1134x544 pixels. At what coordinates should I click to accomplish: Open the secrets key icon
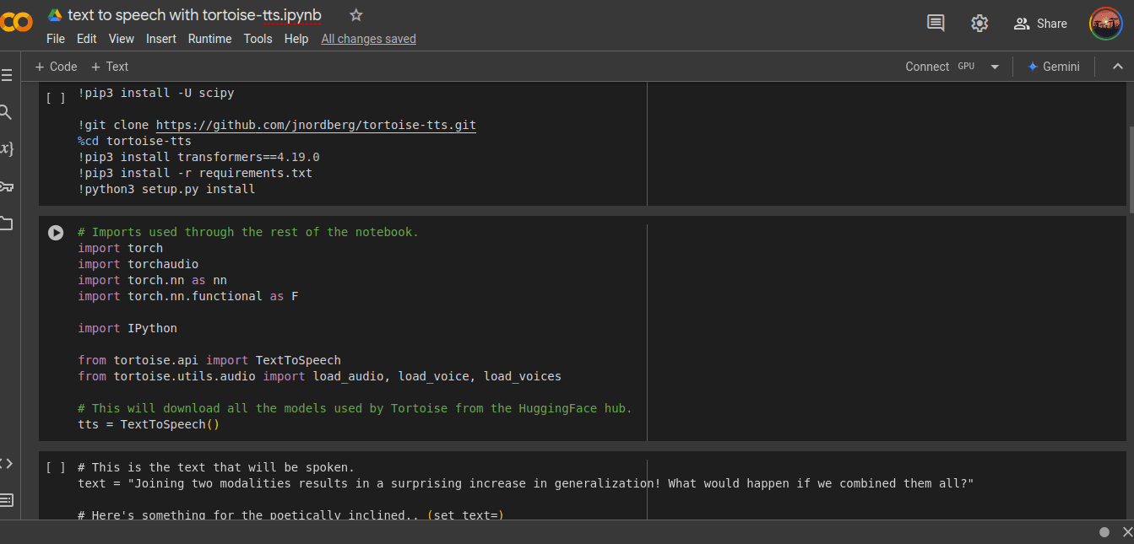click(7, 186)
